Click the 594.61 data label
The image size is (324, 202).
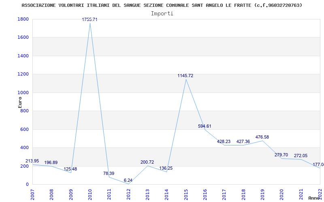click(205, 126)
